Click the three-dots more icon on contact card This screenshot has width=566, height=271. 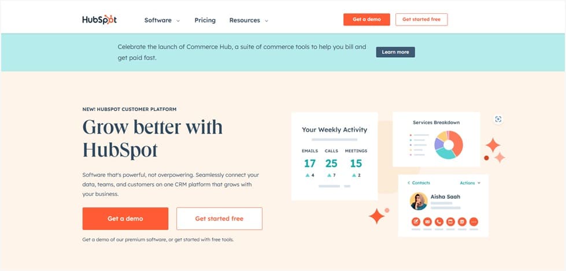click(x=473, y=221)
